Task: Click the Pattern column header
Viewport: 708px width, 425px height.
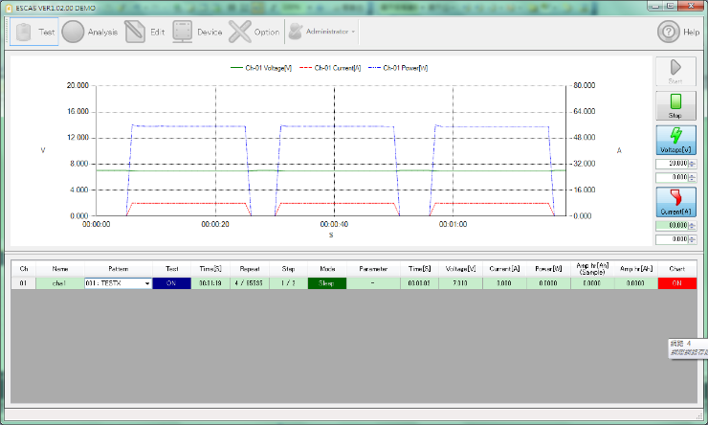Action: coord(118,270)
